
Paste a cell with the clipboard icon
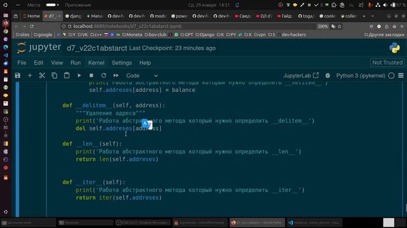(x=67, y=75)
